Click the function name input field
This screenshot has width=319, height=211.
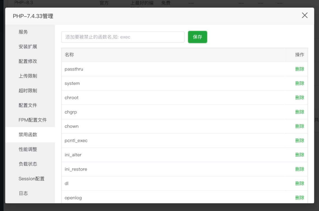pos(123,37)
